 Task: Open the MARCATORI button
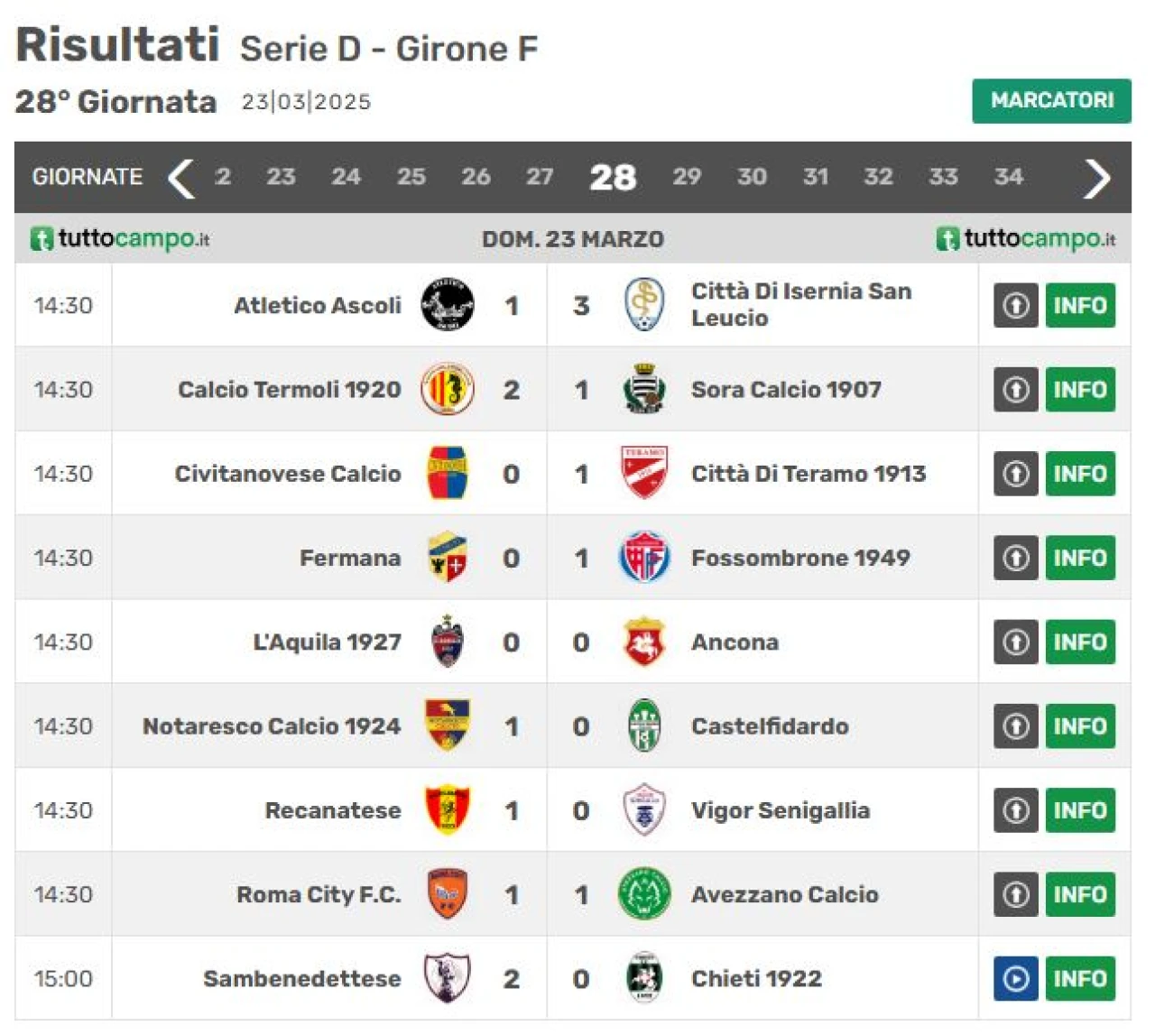(1051, 100)
